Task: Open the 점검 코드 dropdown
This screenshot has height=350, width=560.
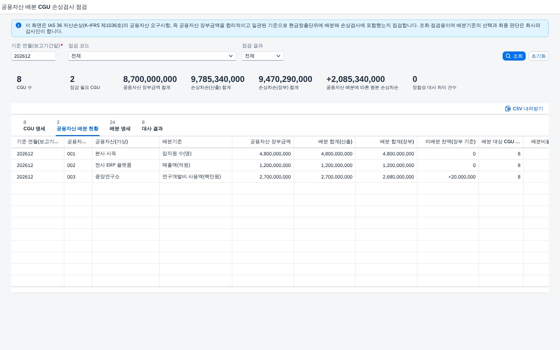Action: click(x=152, y=56)
